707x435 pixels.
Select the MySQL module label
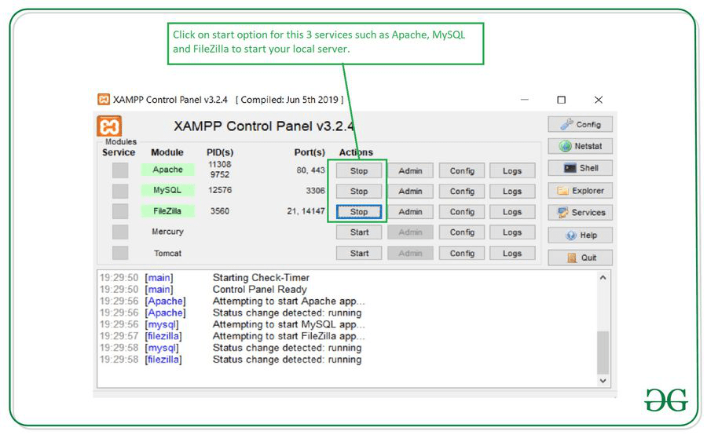pyautogui.click(x=167, y=190)
